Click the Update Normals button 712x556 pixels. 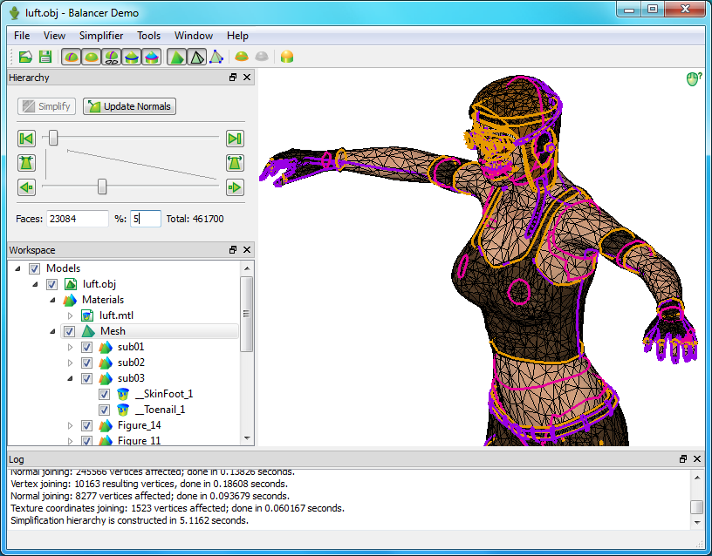click(x=129, y=106)
